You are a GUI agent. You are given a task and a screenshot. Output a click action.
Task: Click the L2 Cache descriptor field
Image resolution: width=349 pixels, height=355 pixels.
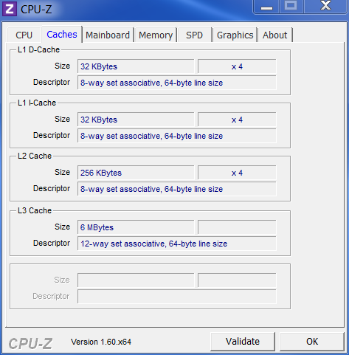pos(177,189)
